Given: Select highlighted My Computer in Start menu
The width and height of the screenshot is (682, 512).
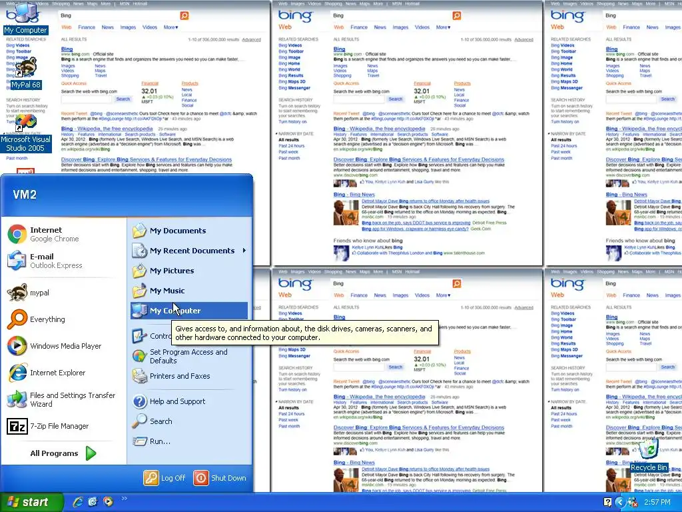Looking at the screenshot, I should pos(188,311).
